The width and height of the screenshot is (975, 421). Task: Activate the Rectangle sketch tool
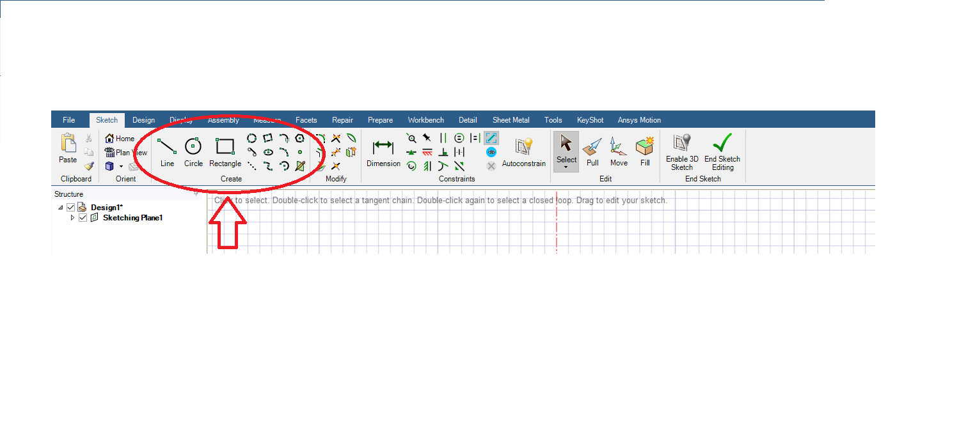point(225,152)
